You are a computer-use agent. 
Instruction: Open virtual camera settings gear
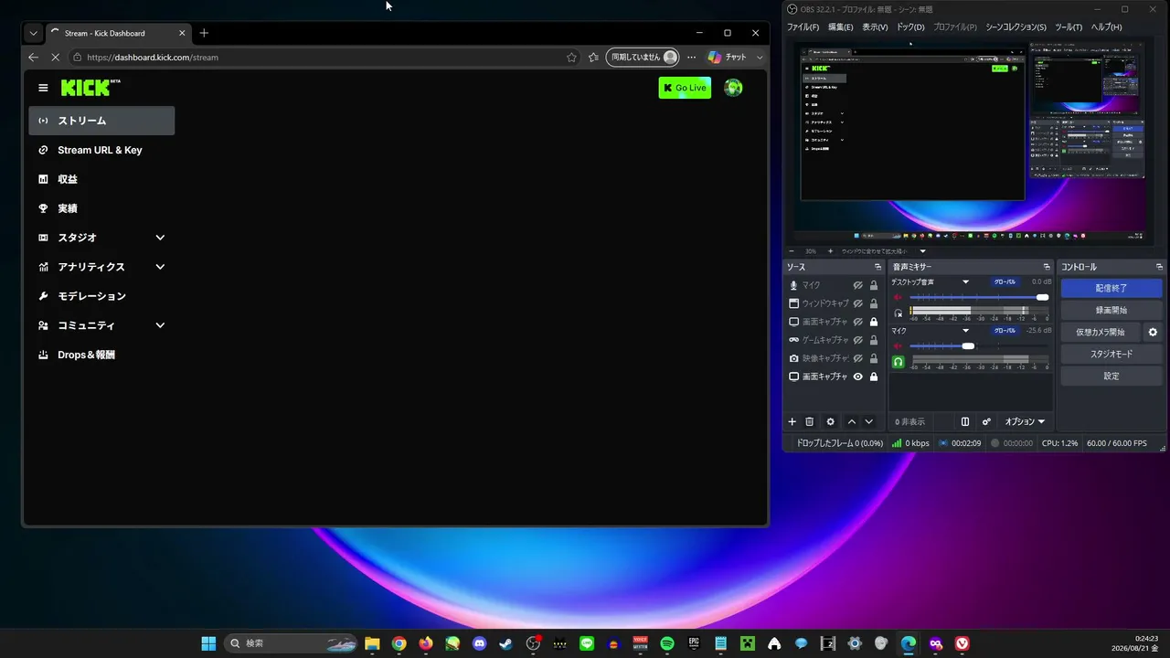(x=1153, y=332)
